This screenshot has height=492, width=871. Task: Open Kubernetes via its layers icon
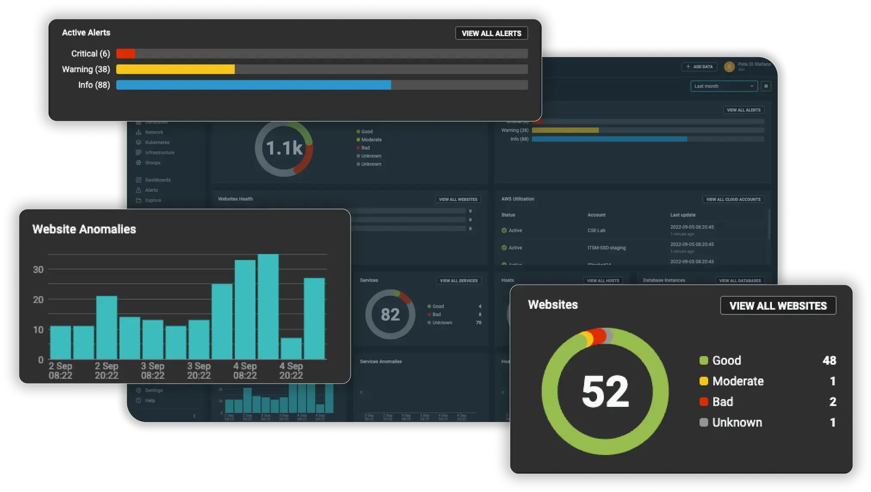138,142
